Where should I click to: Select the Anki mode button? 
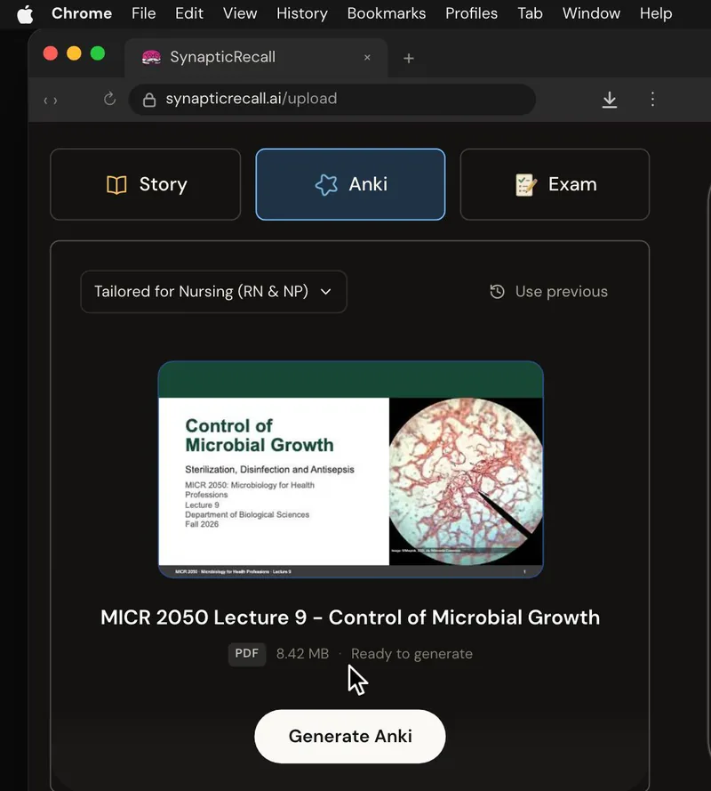(x=350, y=185)
